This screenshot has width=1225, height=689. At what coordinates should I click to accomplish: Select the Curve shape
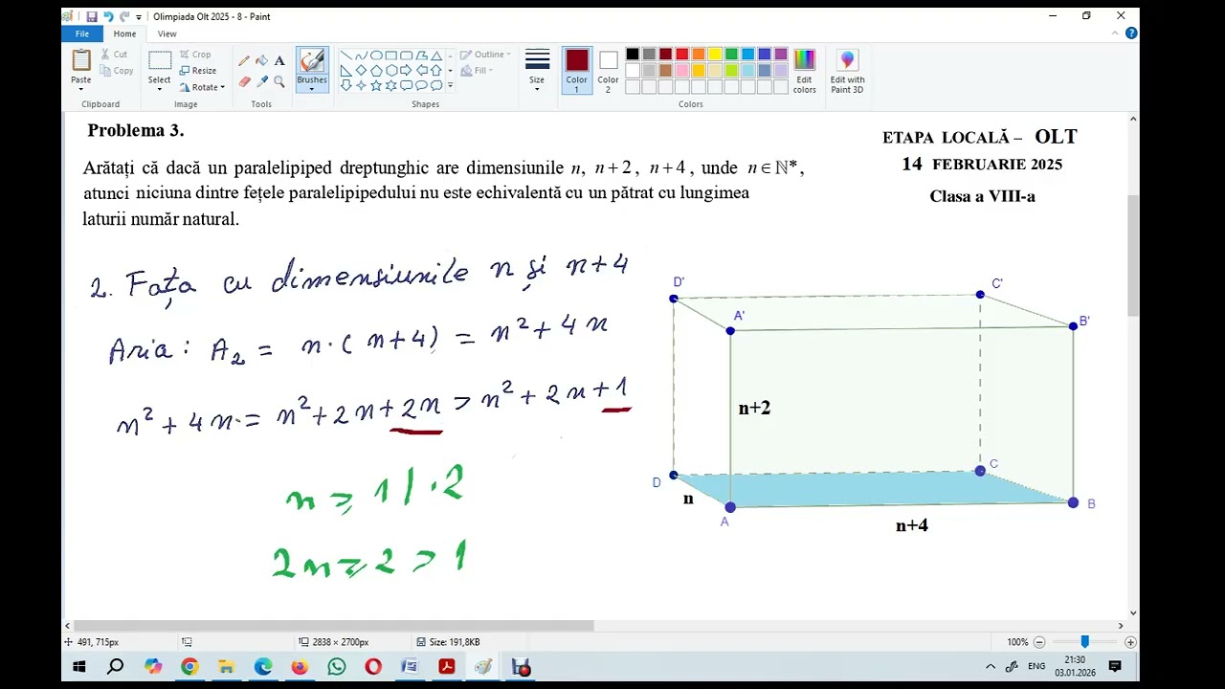click(361, 56)
